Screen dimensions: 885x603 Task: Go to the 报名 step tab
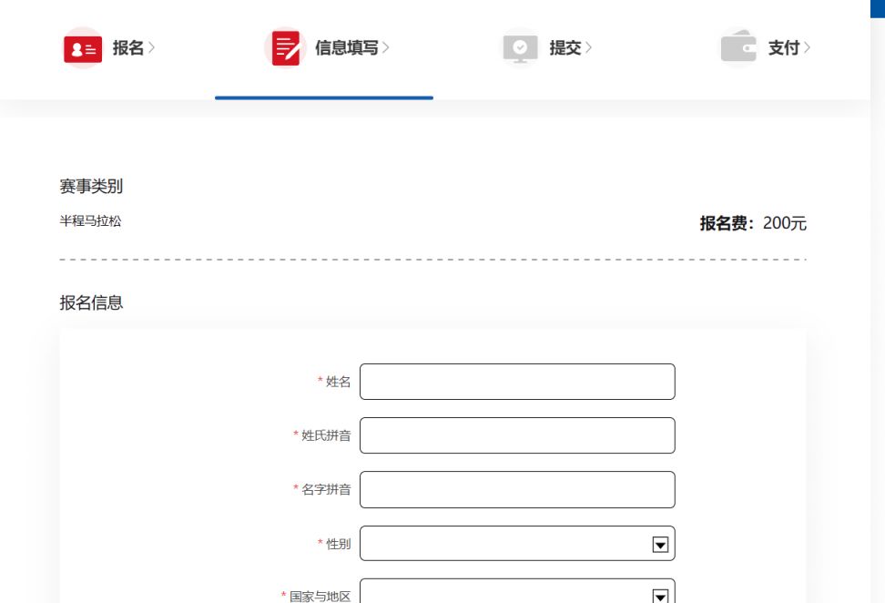(x=108, y=48)
